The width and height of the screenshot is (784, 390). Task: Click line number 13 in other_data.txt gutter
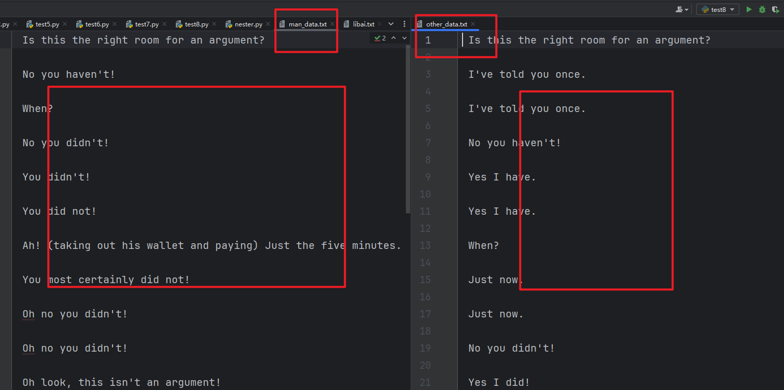pos(425,245)
